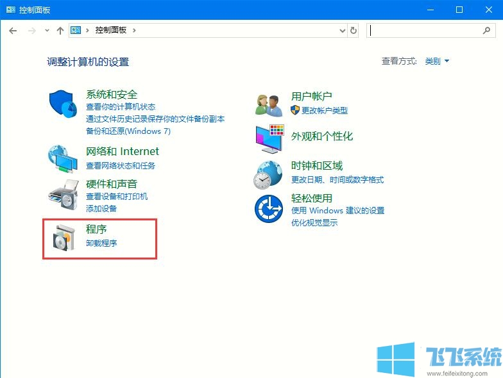This screenshot has width=503, height=378.
Task: Click the 更改帐户类型 link
Action: click(324, 110)
